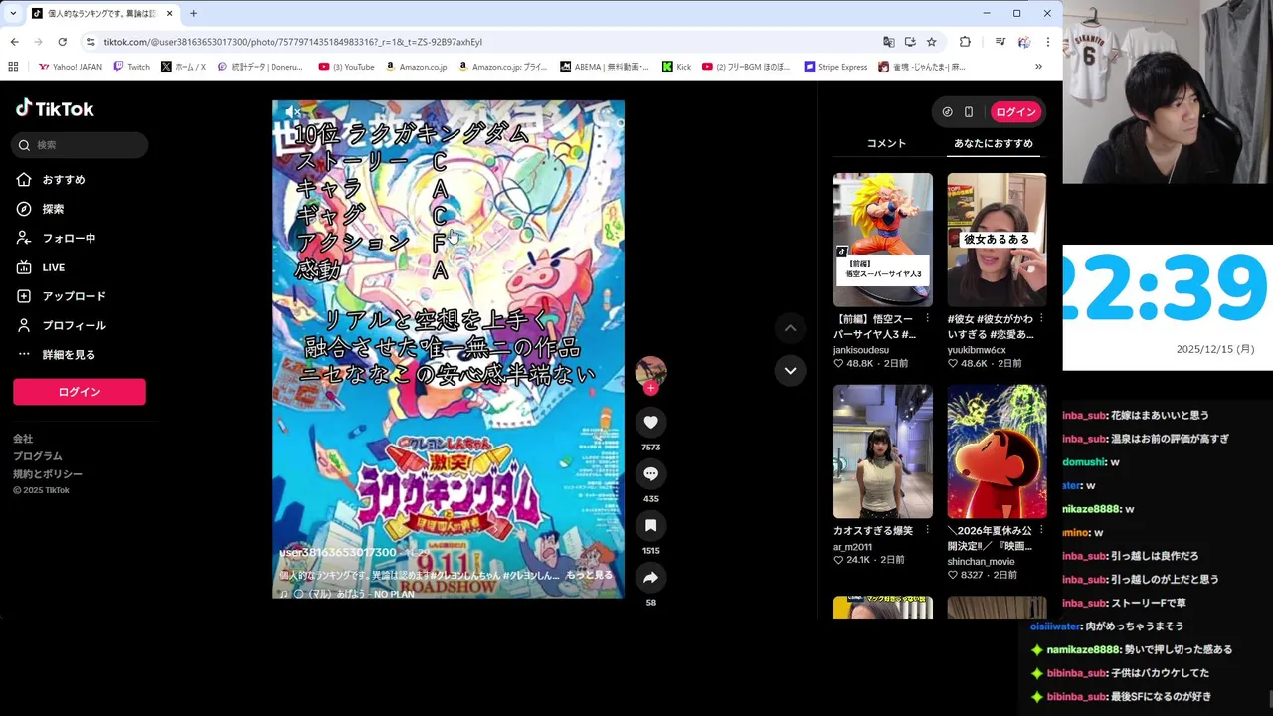This screenshot has width=1273, height=716.
Task: Open the カオスすぎる爆笑 video thumbnail
Action: click(x=883, y=451)
